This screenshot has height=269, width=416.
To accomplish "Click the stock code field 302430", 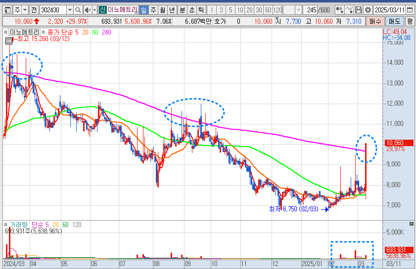I will pyautogui.click(x=53, y=10).
